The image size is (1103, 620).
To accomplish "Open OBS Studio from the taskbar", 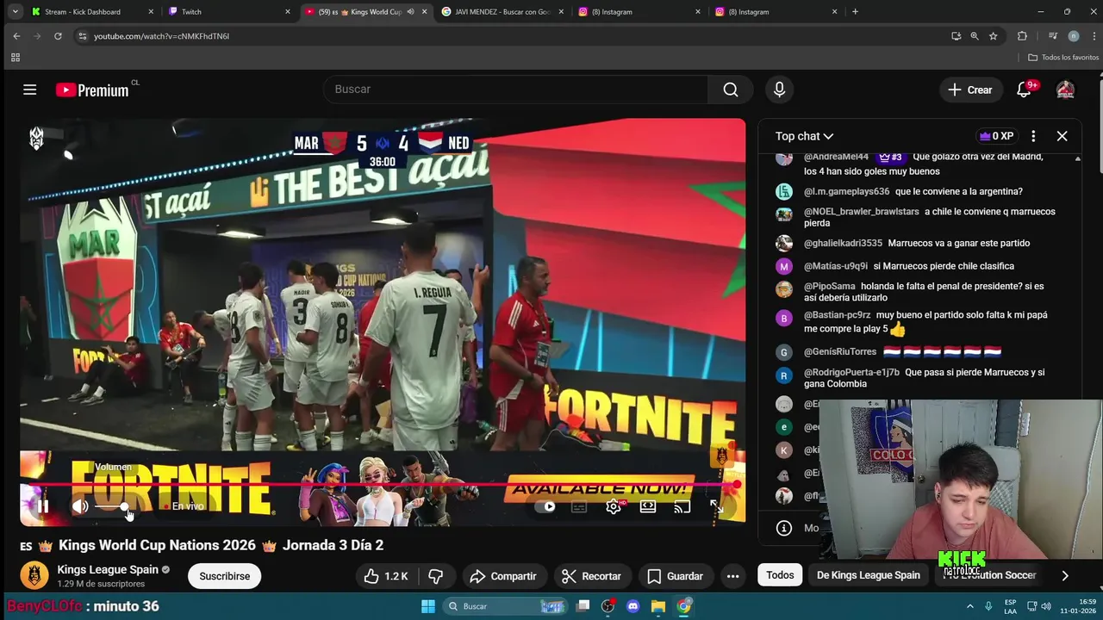I will click(608, 606).
